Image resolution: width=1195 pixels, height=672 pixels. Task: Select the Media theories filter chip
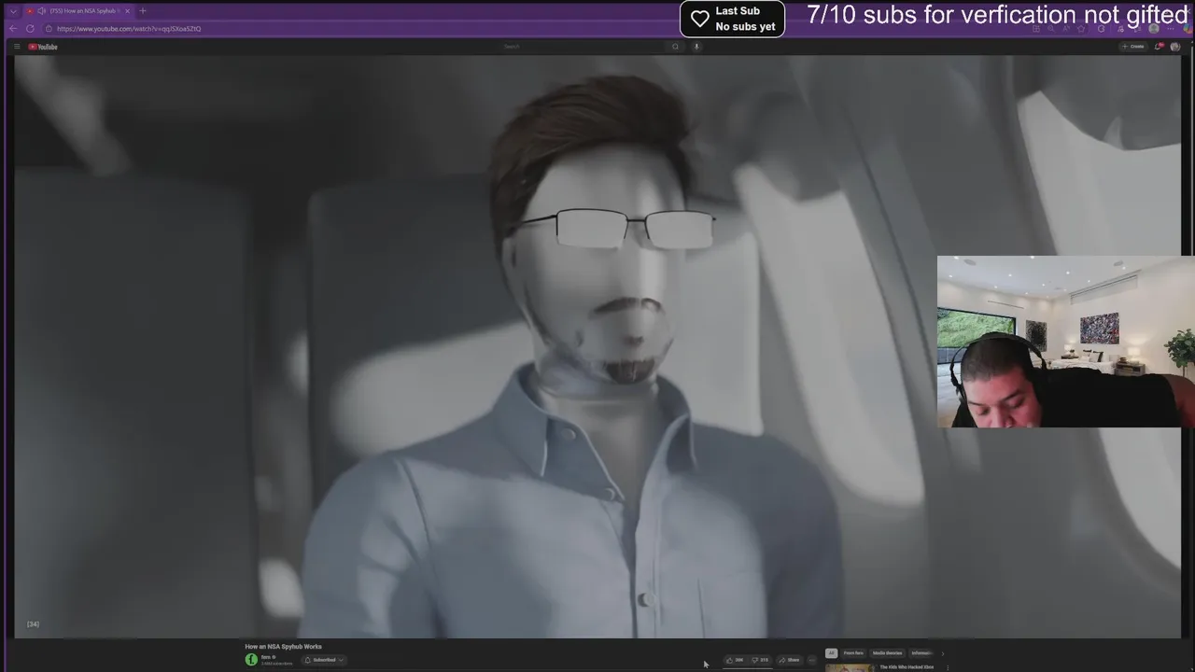click(887, 653)
